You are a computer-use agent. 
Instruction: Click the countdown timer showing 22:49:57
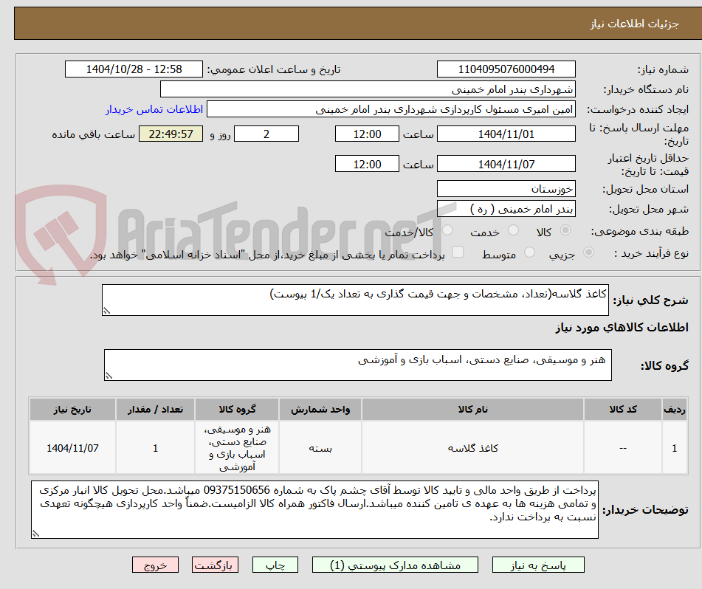(171, 135)
